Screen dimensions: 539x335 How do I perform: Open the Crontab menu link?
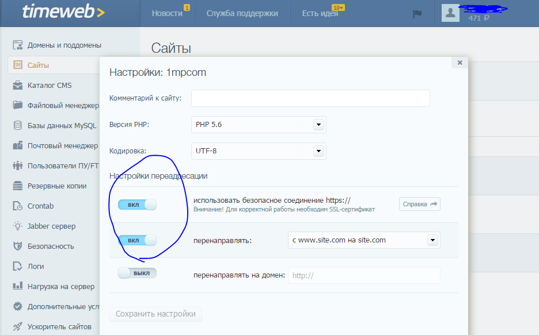click(x=40, y=206)
